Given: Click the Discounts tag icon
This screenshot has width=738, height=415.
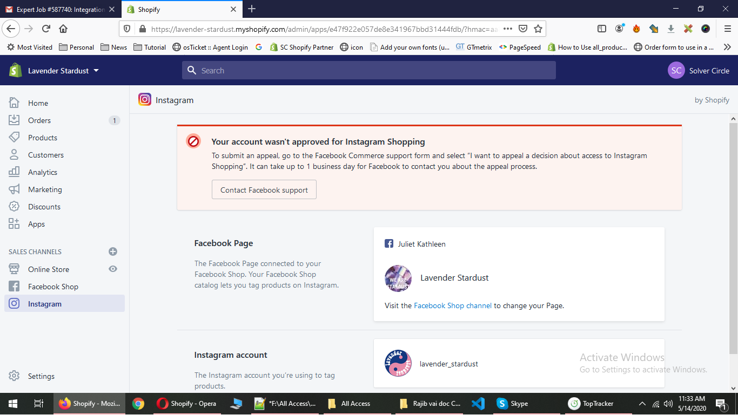Looking at the screenshot, I should [x=14, y=207].
